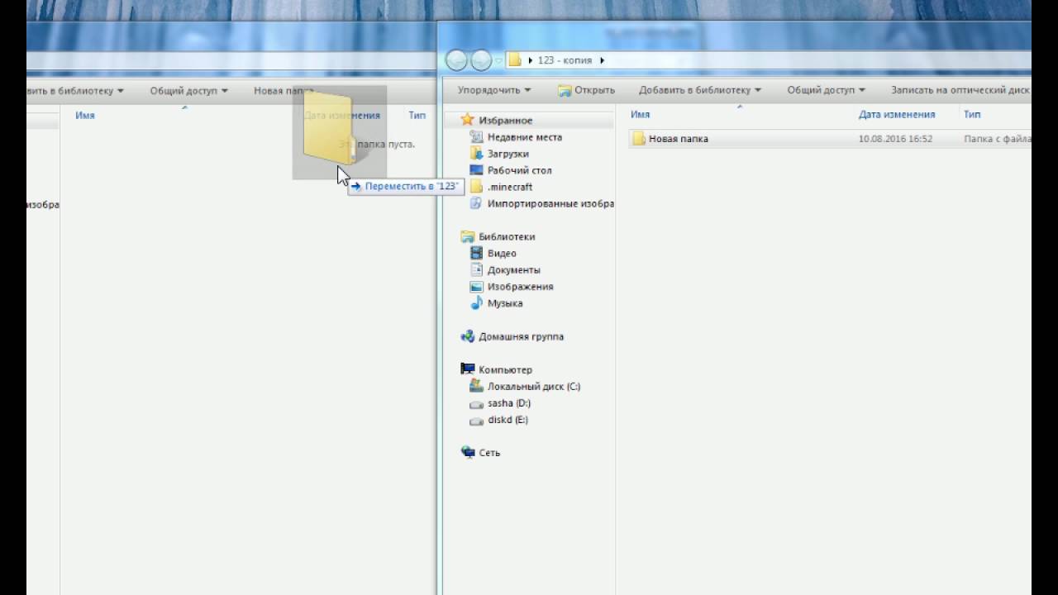Click the Домашняя группа icon

(x=468, y=336)
